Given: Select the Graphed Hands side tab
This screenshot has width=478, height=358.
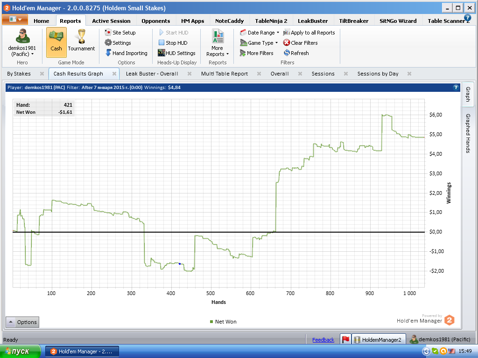Looking at the screenshot, I should [x=468, y=133].
